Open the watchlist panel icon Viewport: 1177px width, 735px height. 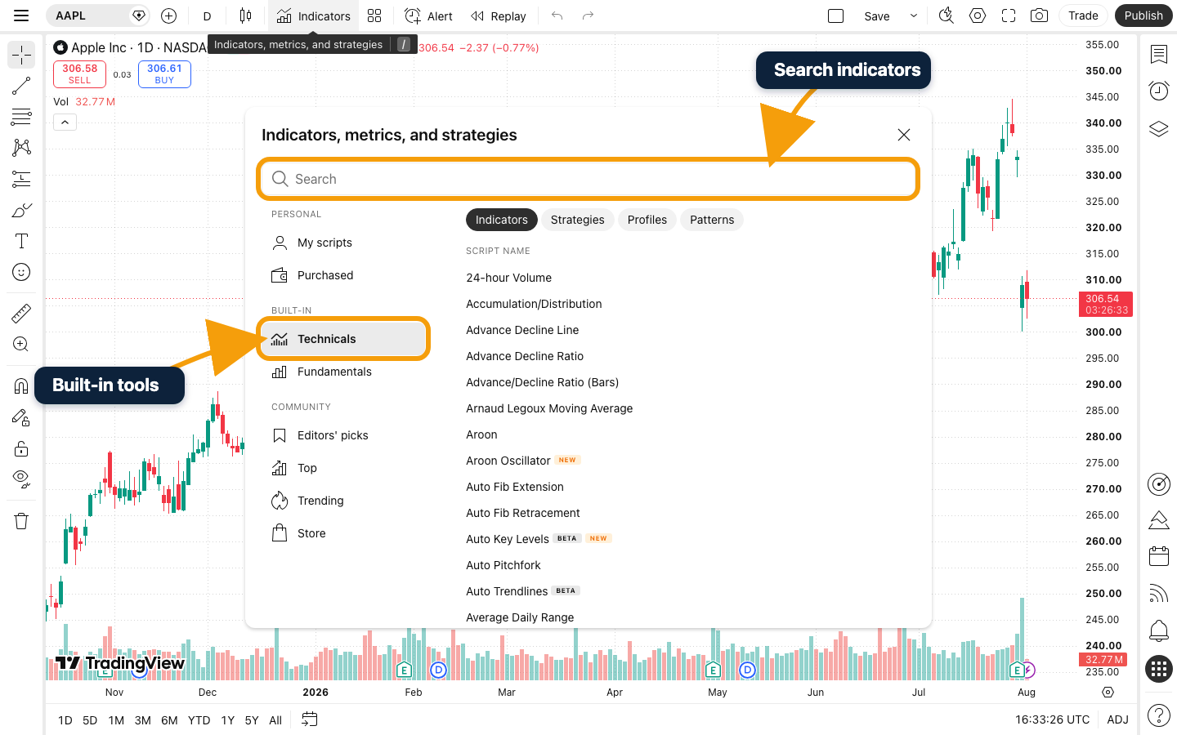(1158, 55)
